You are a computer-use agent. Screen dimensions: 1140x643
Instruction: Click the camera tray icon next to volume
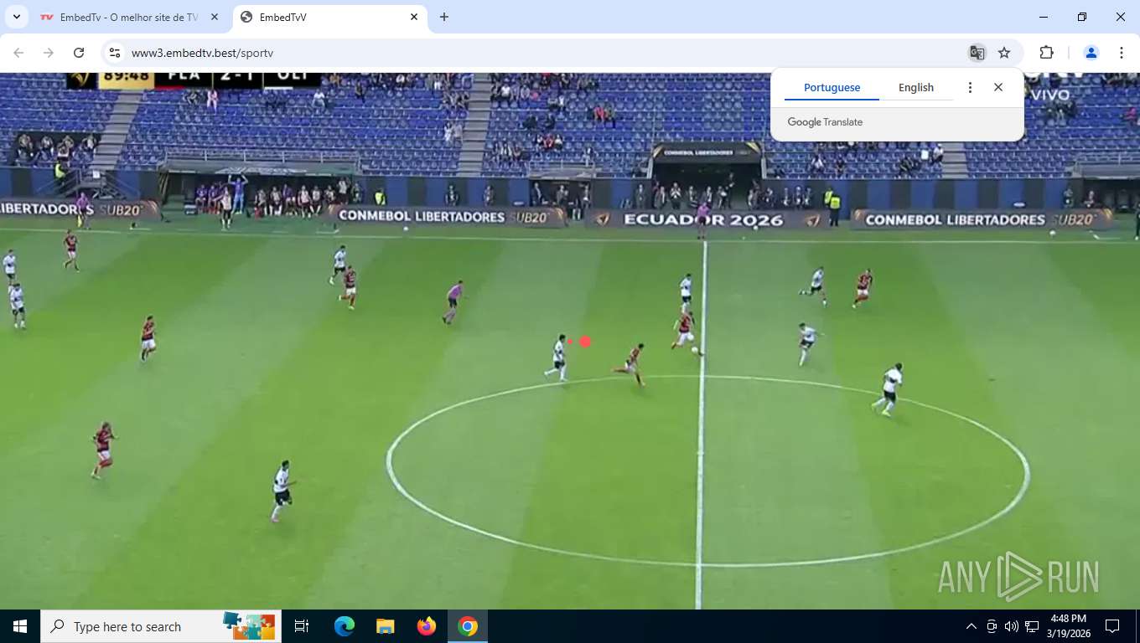pyautogui.click(x=992, y=626)
